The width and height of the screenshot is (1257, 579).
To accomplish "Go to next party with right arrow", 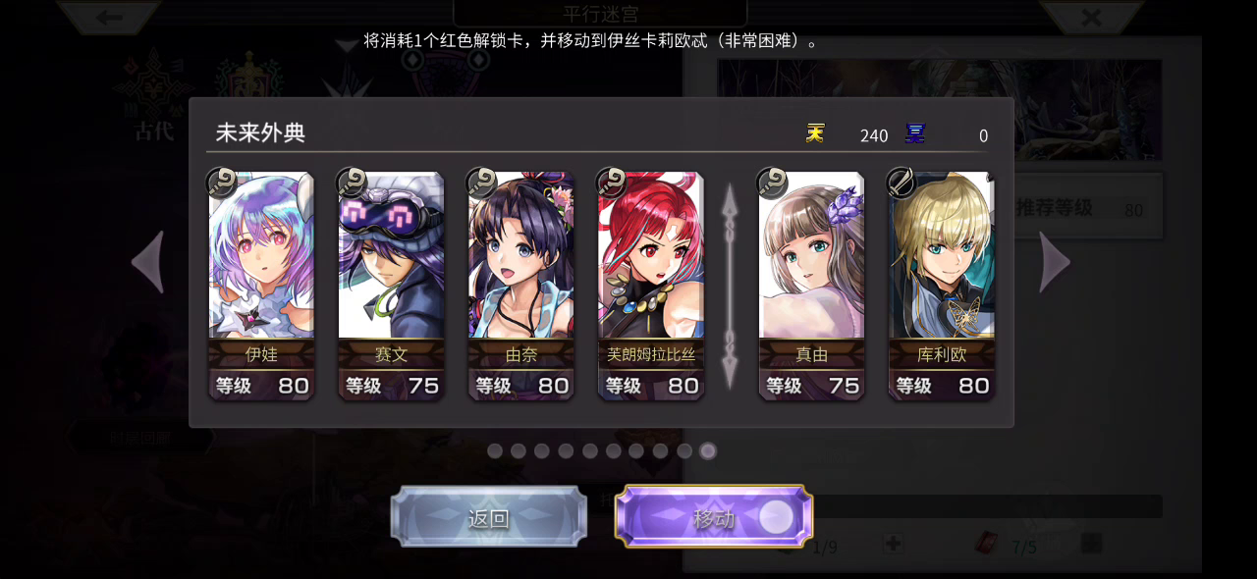I will pos(1055,262).
